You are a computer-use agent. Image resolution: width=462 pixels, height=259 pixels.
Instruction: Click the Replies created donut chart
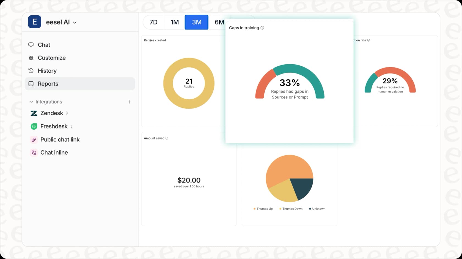click(x=189, y=83)
